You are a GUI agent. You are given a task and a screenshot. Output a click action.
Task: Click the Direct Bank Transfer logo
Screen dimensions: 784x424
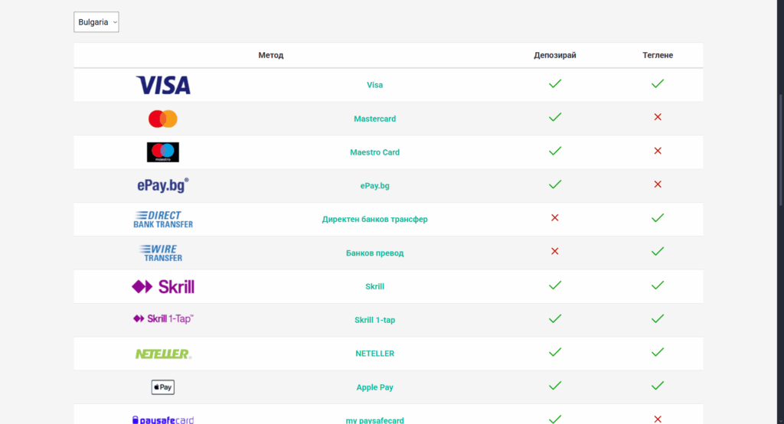163,220
